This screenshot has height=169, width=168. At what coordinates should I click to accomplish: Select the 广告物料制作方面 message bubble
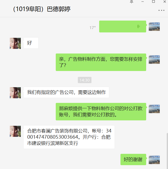coord(101,62)
